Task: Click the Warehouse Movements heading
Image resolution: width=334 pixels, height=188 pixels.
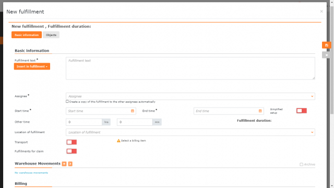Action: point(38,163)
